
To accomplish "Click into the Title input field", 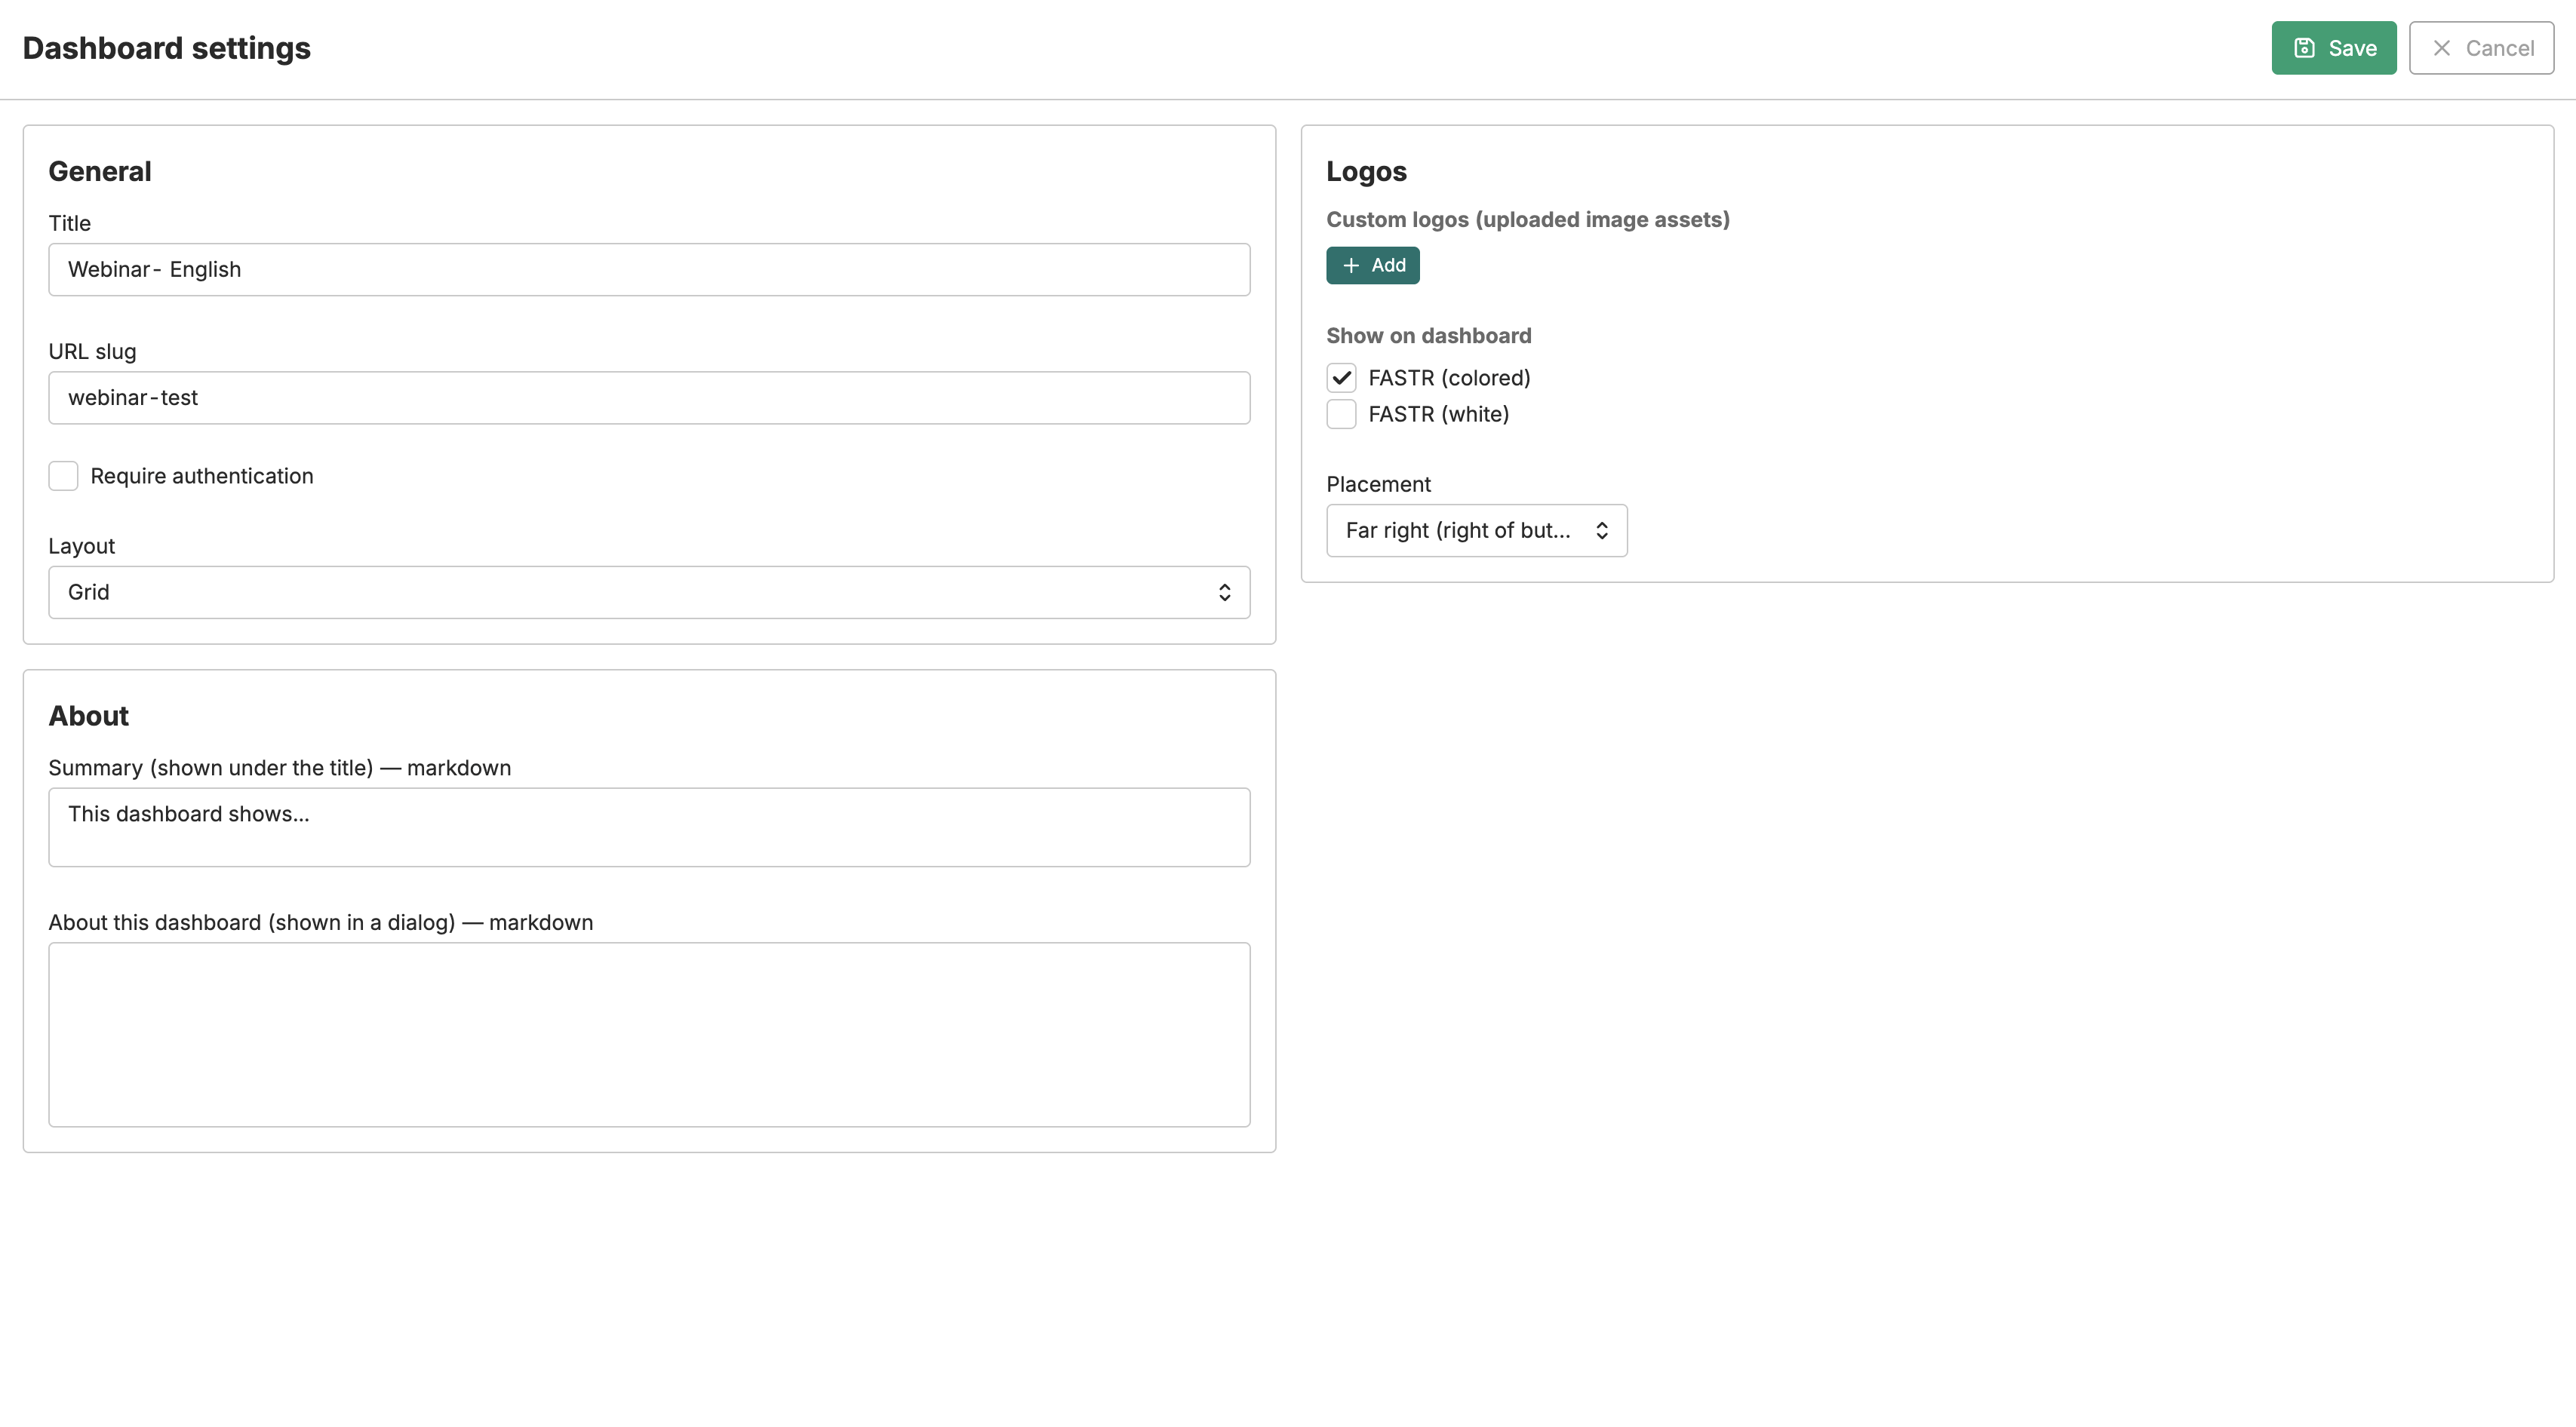I will (x=649, y=270).
